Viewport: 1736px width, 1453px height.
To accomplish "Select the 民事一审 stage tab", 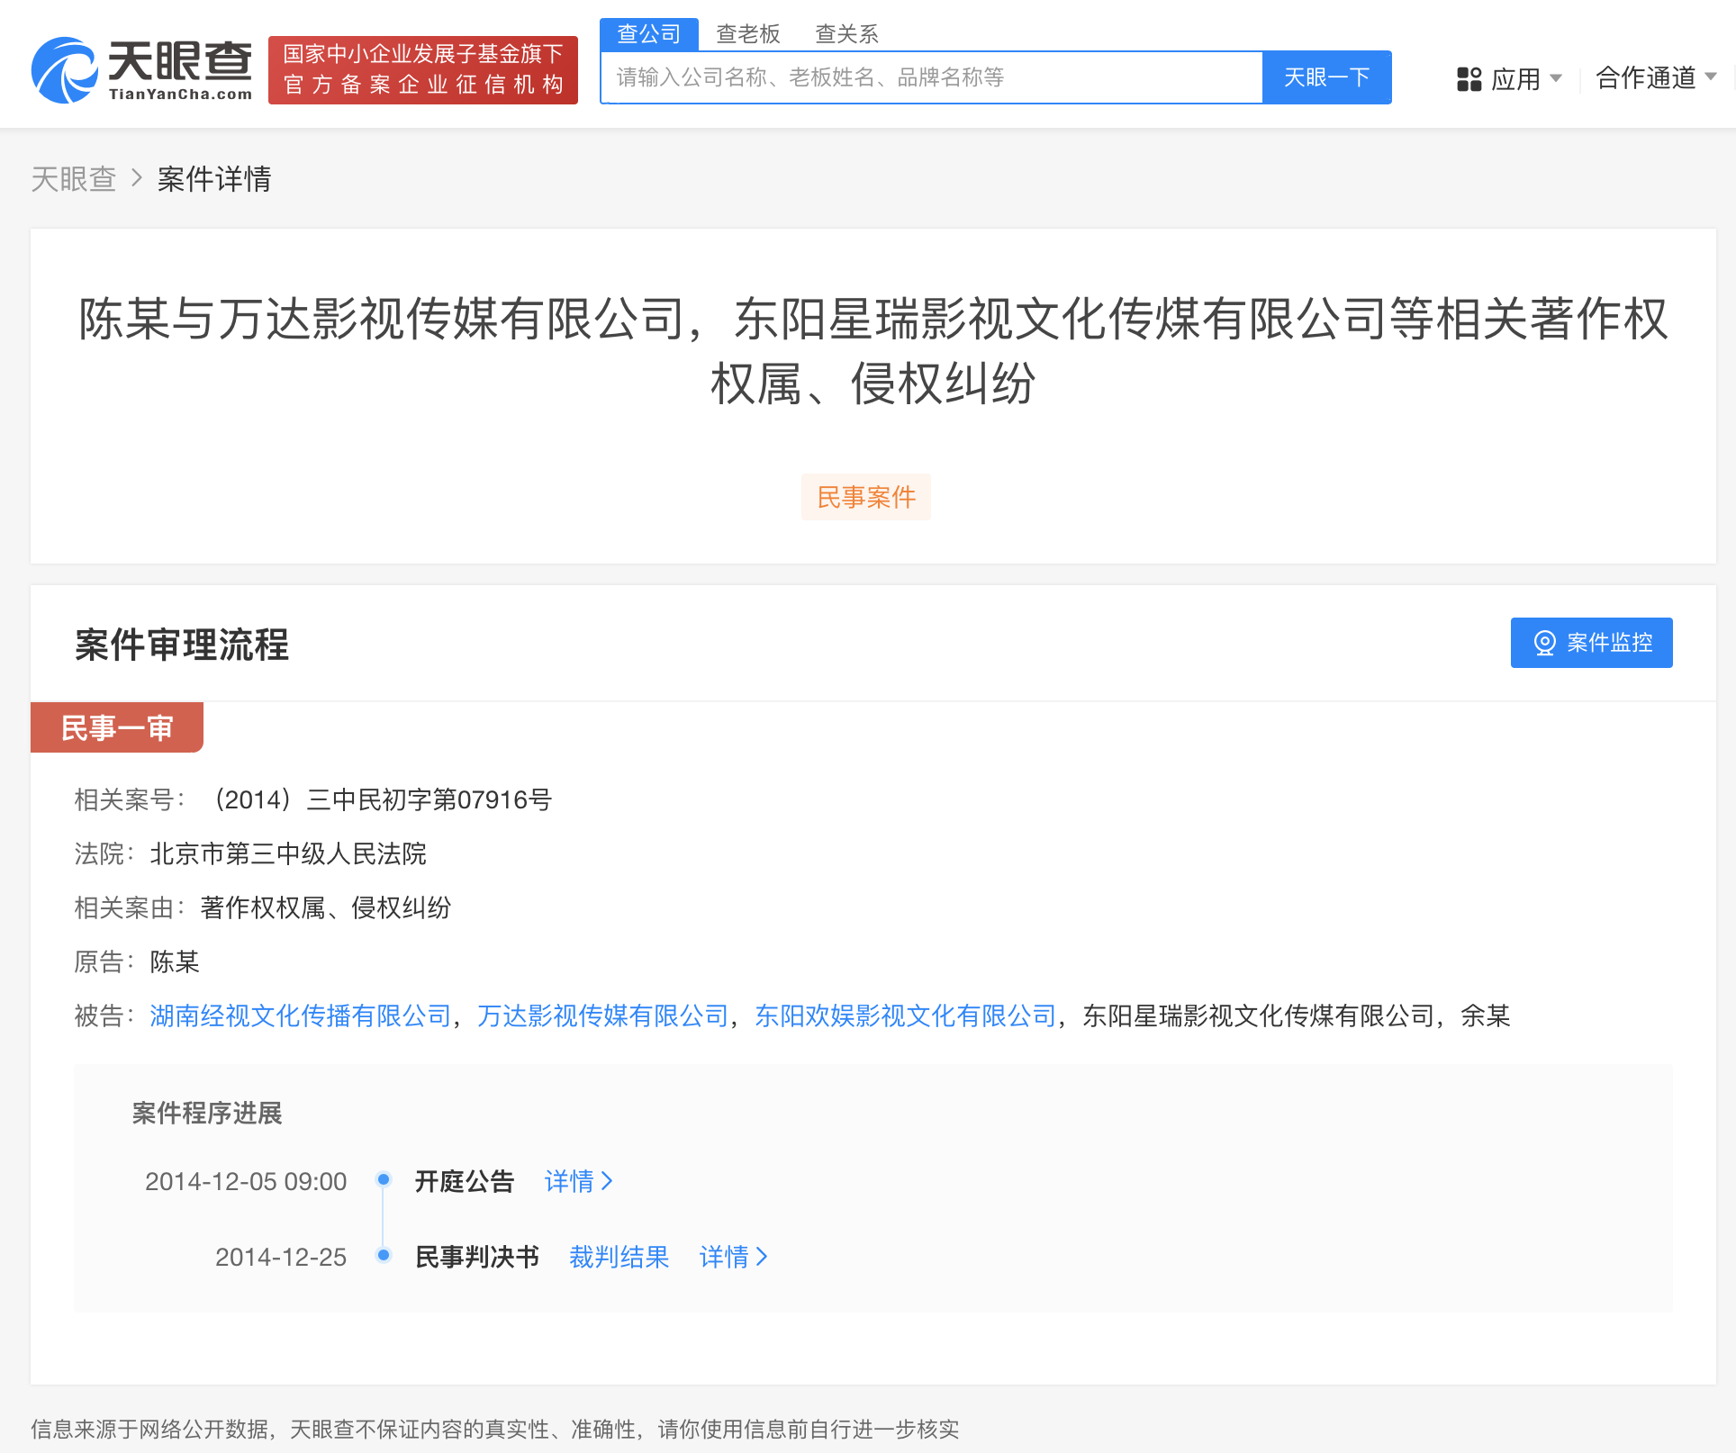I will click(117, 727).
